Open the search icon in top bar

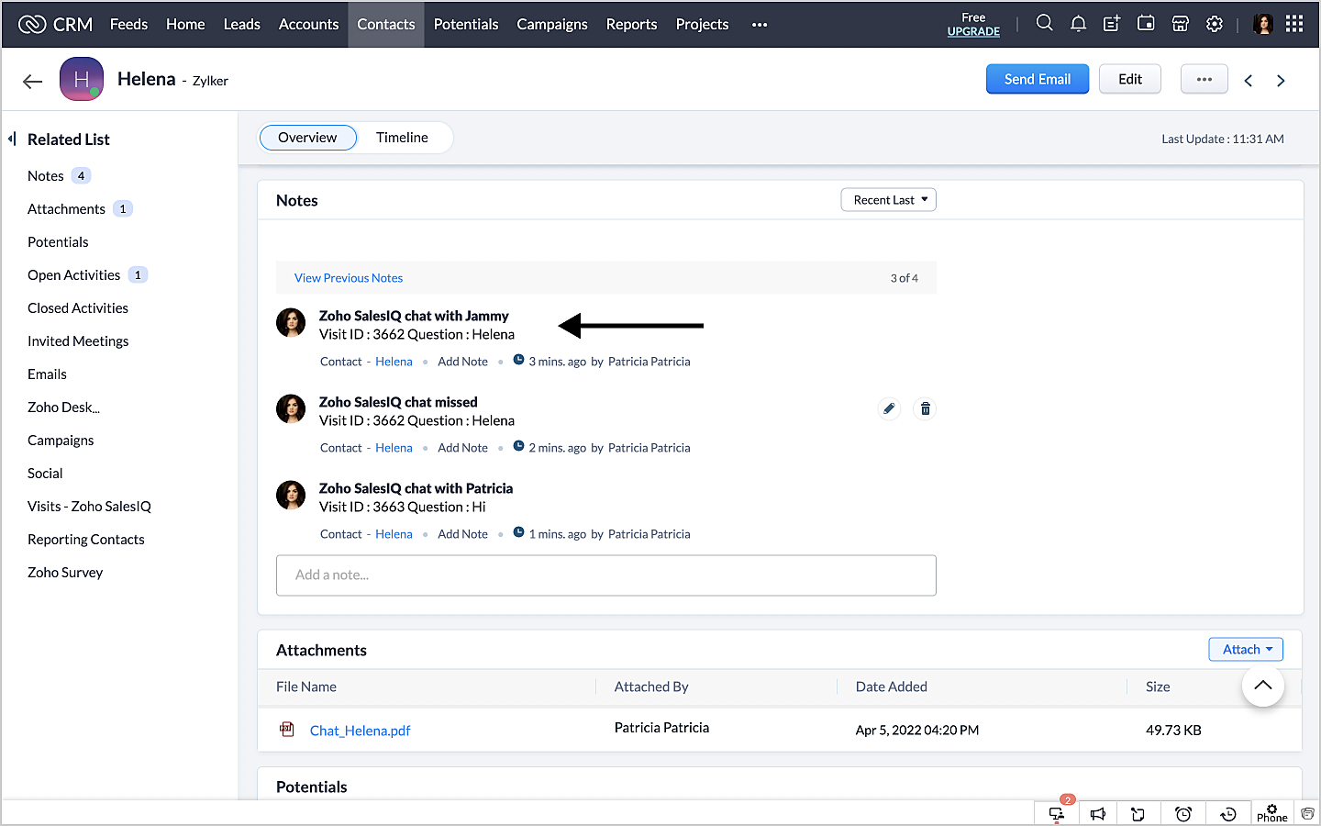click(x=1044, y=24)
